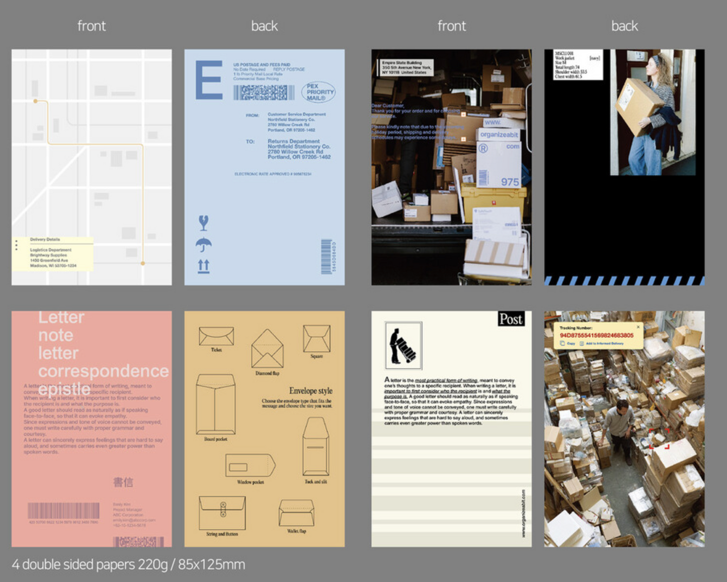This screenshot has width=727, height=582.
Task: Click Copy in the tracking popup
Action: [568, 343]
